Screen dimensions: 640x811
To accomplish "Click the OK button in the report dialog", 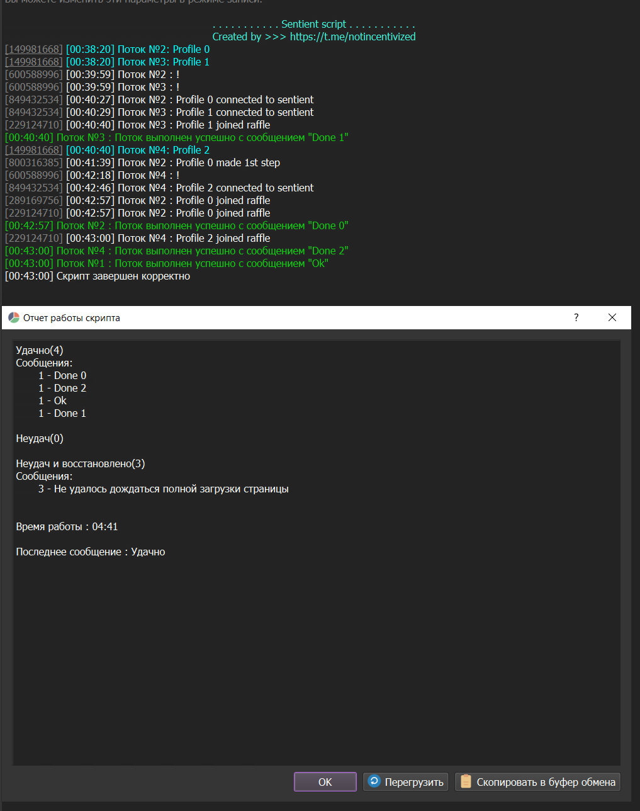I will [x=325, y=782].
